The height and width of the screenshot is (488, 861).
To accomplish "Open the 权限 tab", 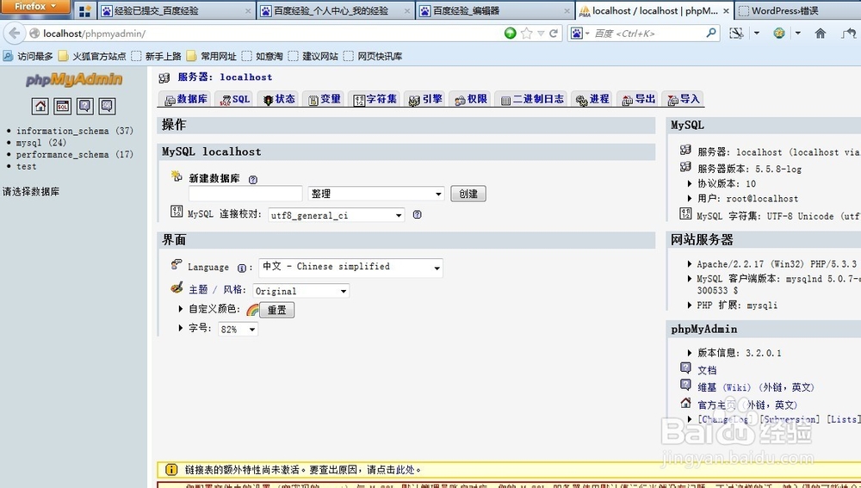I will pyautogui.click(x=471, y=99).
